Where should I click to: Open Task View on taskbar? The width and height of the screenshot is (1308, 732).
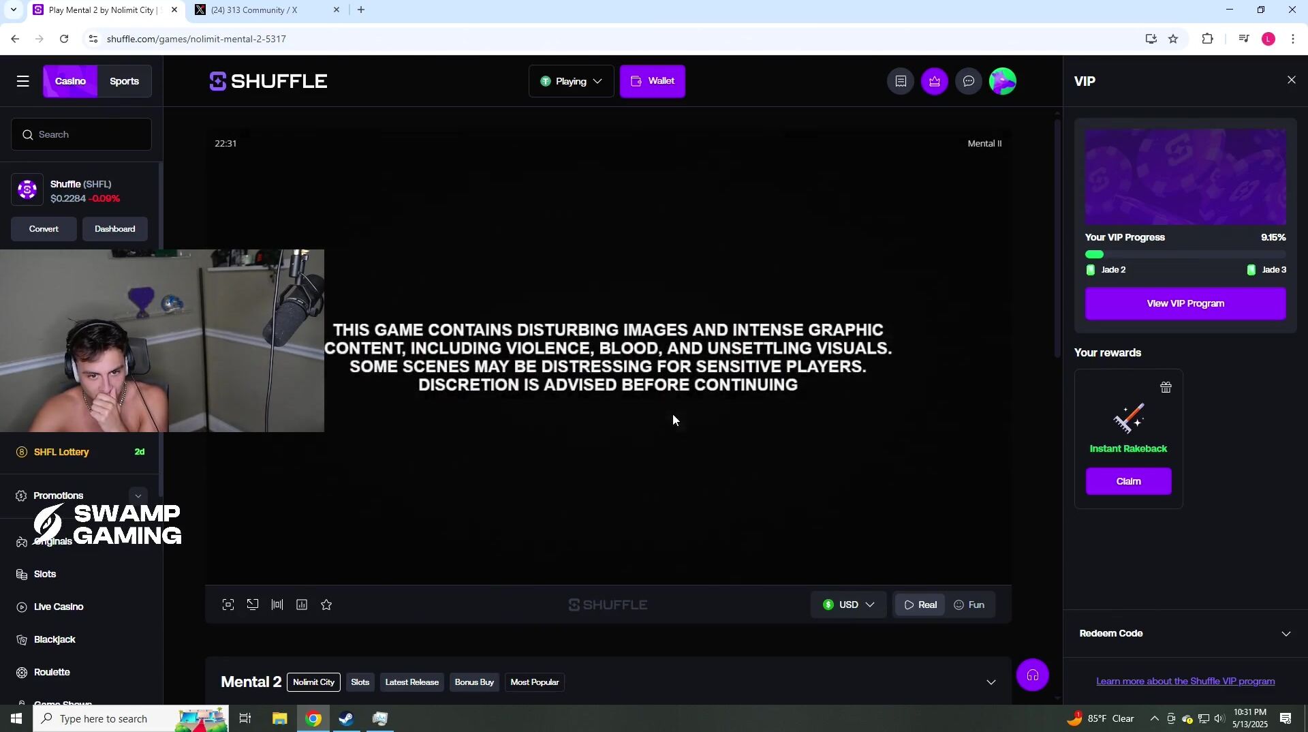(245, 719)
